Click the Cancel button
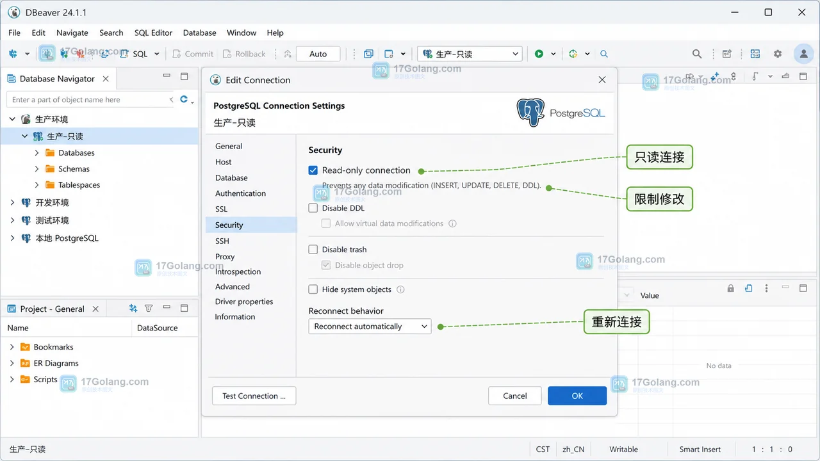This screenshot has width=820, height=461. pos(515,396)
